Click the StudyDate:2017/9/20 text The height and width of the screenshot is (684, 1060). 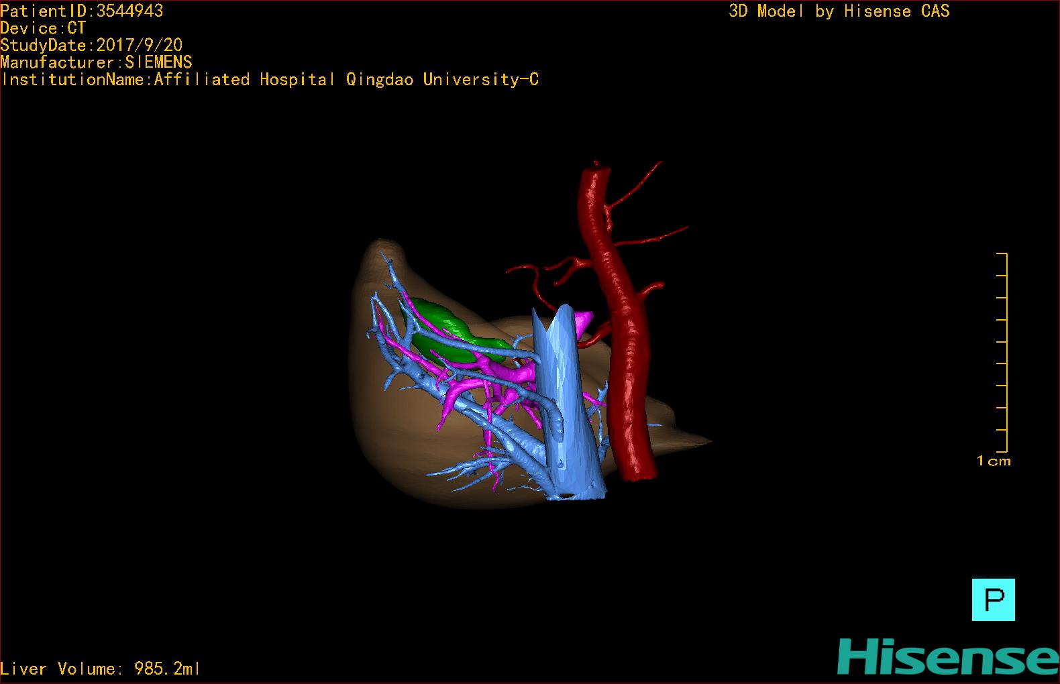tap(91, 45)
